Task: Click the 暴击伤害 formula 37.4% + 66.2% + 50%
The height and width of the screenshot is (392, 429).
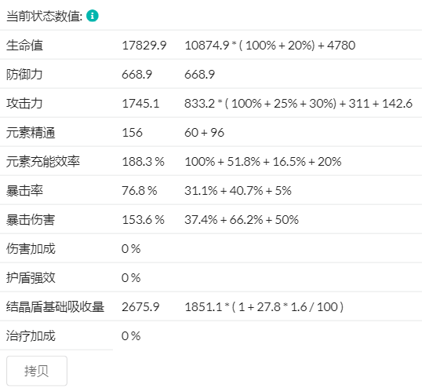Action: coord(242,220)
